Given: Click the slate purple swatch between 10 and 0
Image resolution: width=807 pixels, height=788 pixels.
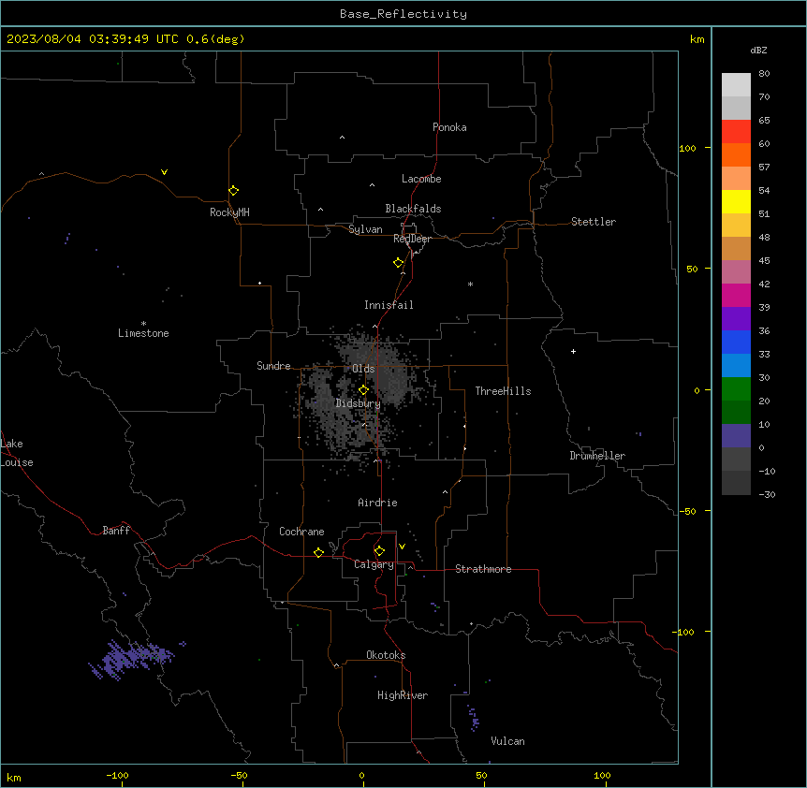Looking at the screenshot, I should pyautogui.click(x=736, y=436).
